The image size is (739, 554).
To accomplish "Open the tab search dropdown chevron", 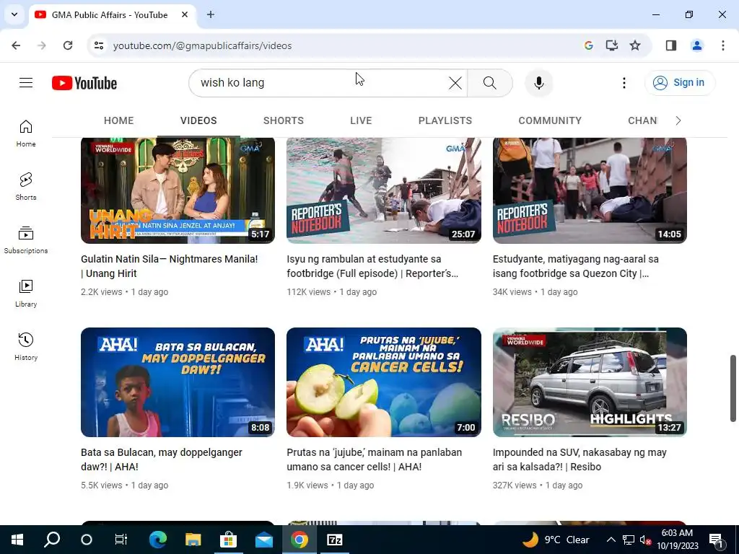I will pyautogui.click(x=14, y=14).
